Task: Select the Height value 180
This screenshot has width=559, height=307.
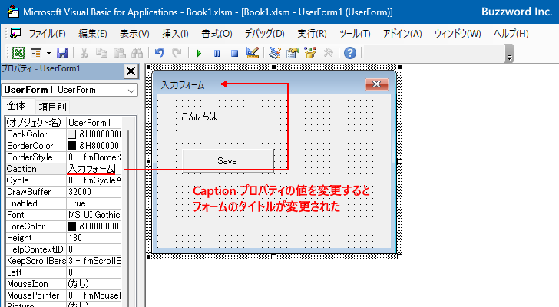Action: 94,238
